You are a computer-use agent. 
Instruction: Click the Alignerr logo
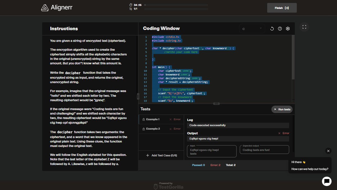pos(56,8)
